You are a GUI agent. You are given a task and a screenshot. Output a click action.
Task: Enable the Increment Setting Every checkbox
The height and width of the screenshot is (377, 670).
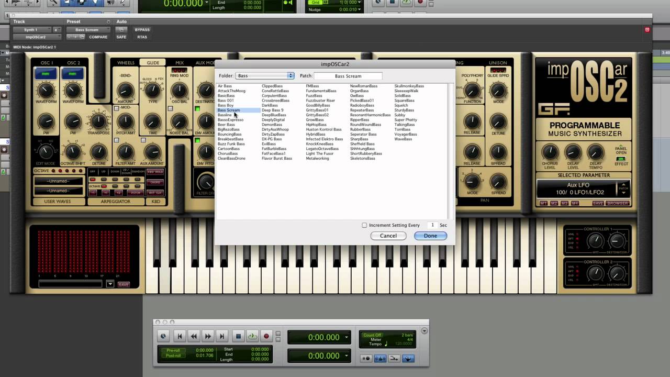[364, 225]
